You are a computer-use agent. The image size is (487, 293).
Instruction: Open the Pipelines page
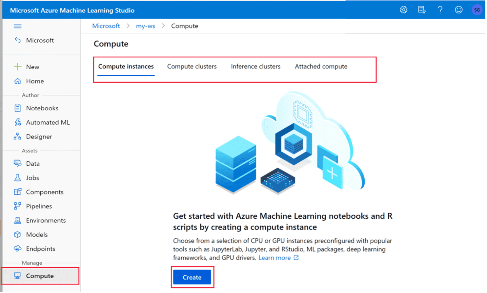pos(39,206)
